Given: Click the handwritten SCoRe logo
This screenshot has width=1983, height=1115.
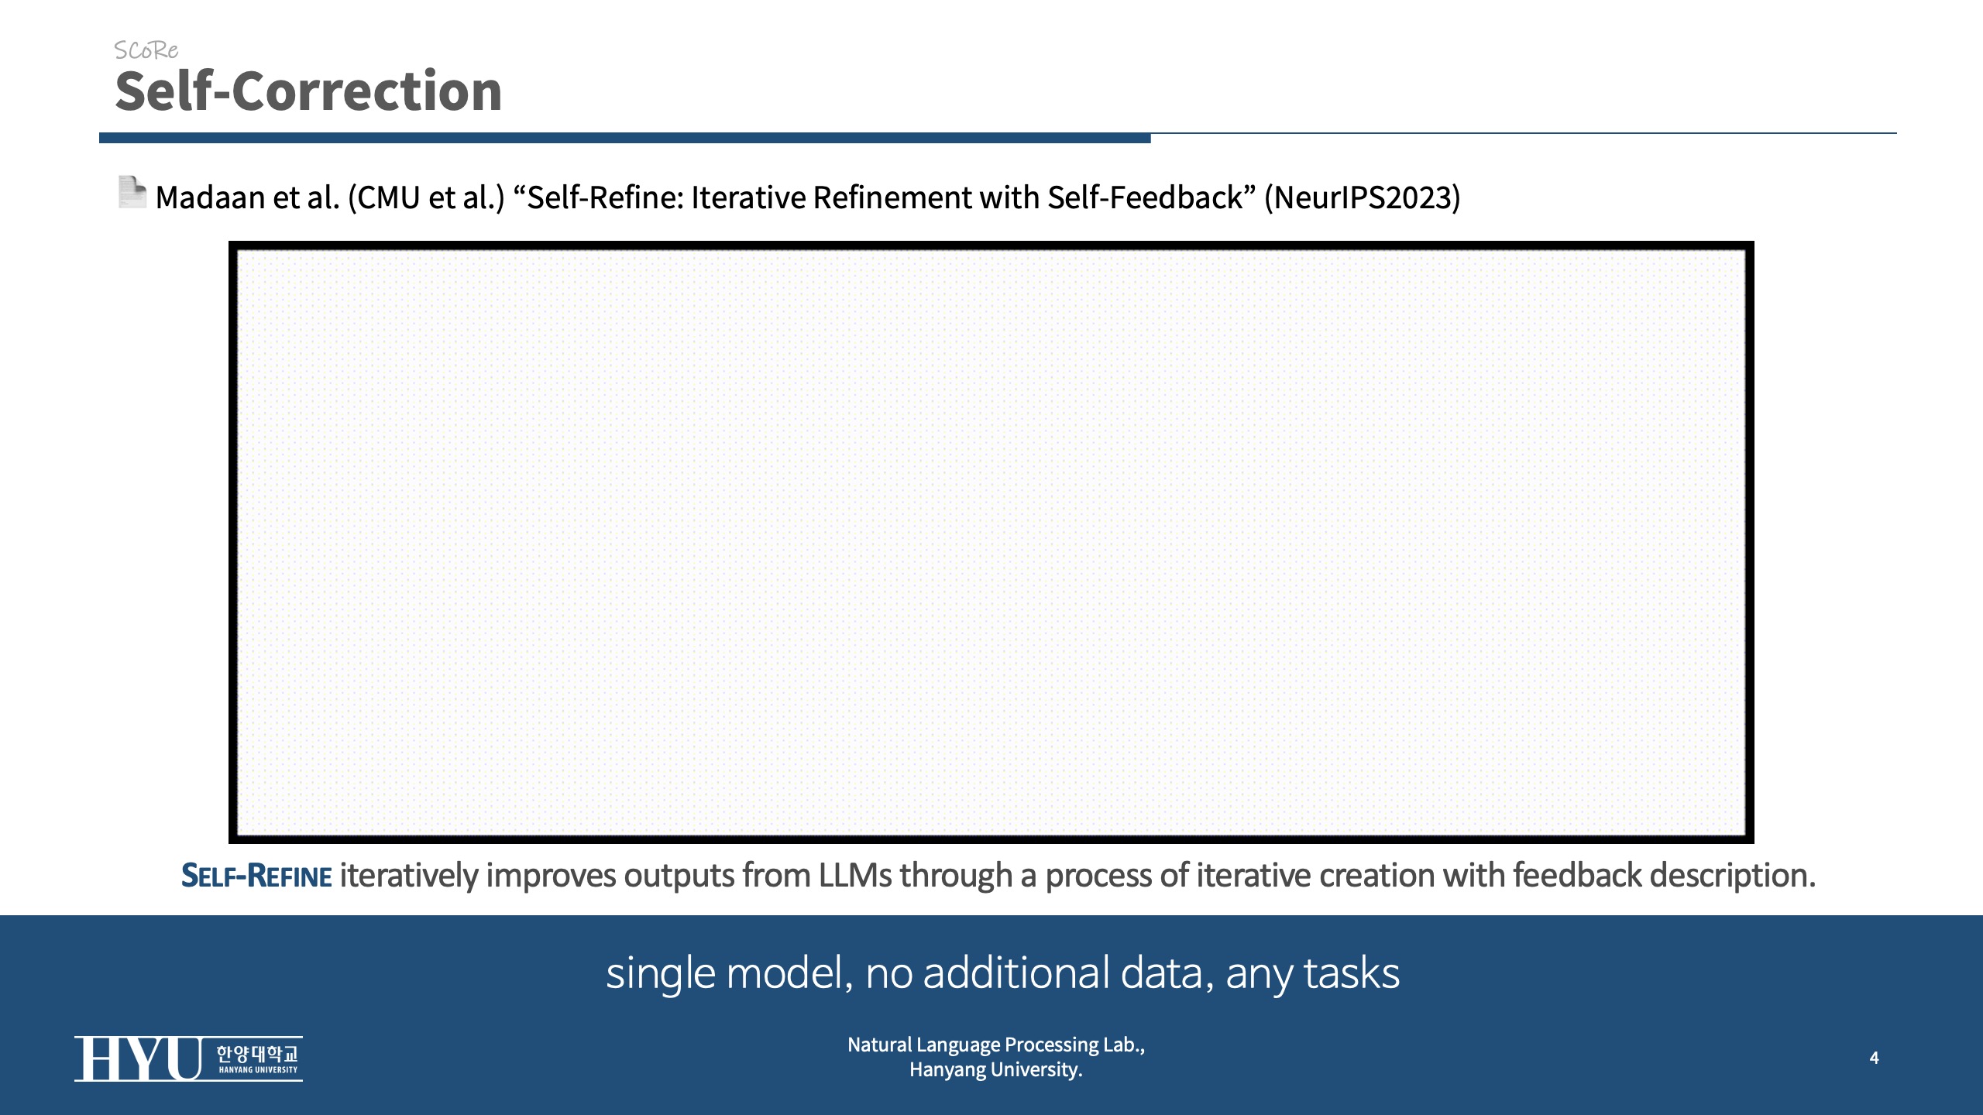Looking at the screenshot, I should [146, 50].
